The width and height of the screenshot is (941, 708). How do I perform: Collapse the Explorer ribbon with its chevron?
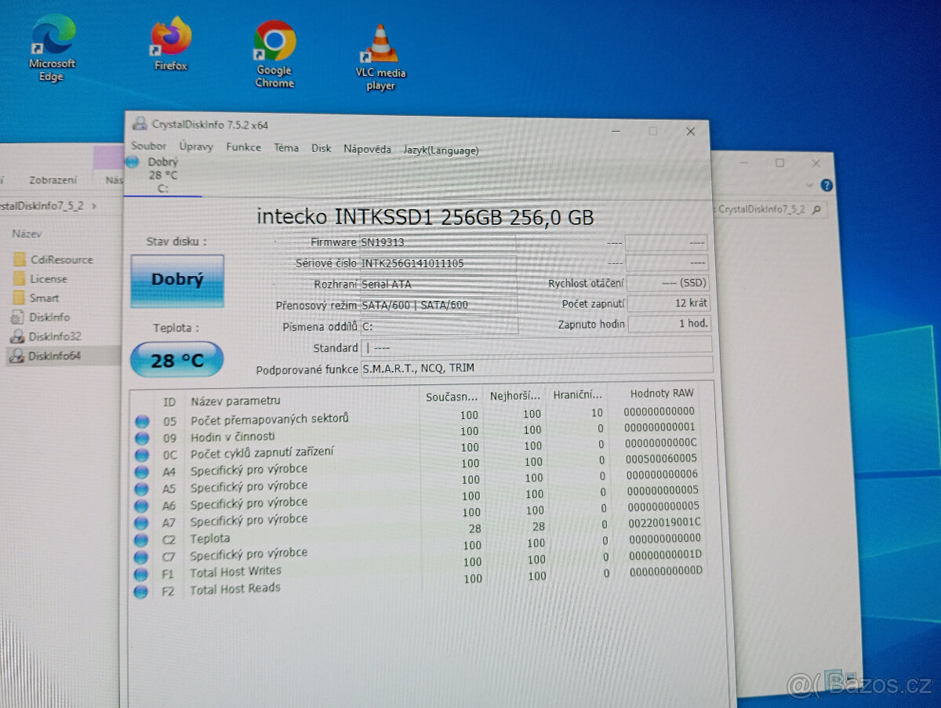809,186
